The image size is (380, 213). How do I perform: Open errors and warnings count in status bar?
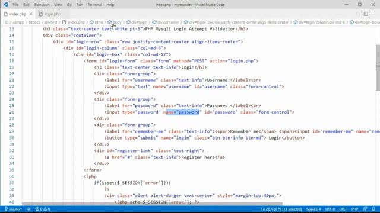(43, 209)
